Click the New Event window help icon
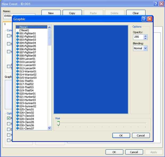Viewport: 165px width, 157px height. click(156, 4)
